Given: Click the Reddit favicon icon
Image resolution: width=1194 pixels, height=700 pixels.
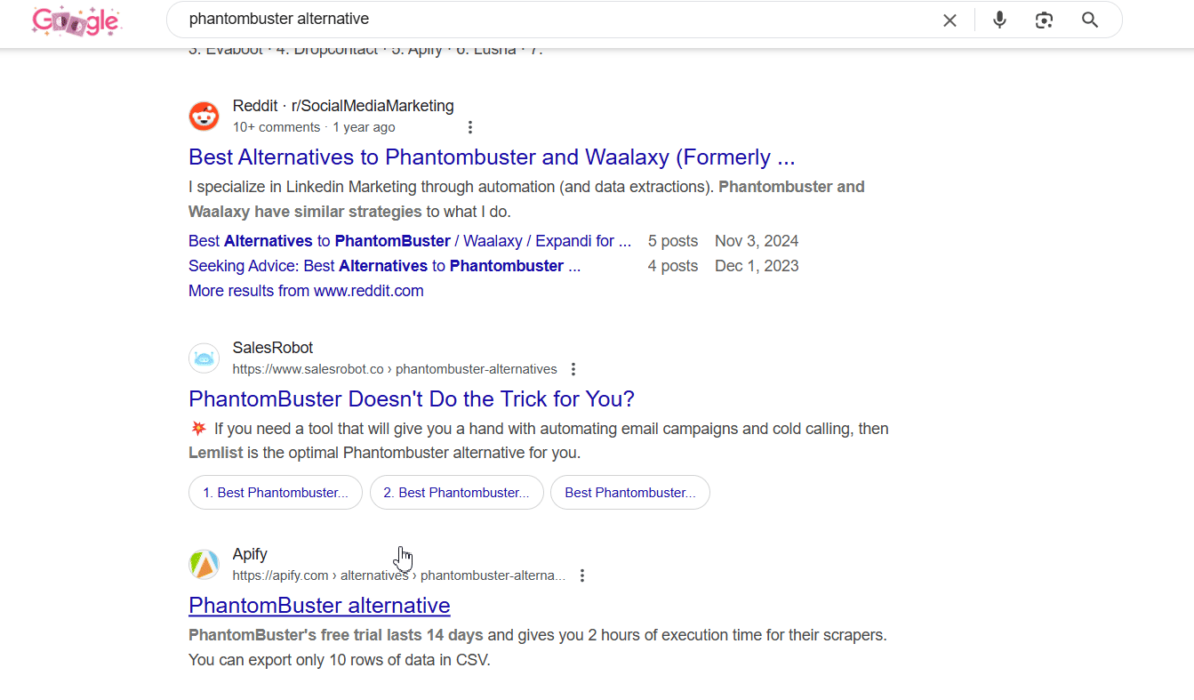Looking at the screenshot, I should click(x=204, y=117).
